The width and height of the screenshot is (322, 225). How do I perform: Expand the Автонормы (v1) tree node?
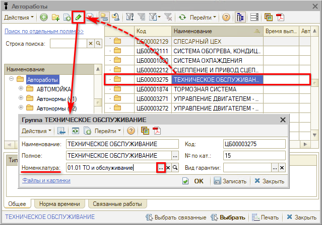click(x=21, y=98)
